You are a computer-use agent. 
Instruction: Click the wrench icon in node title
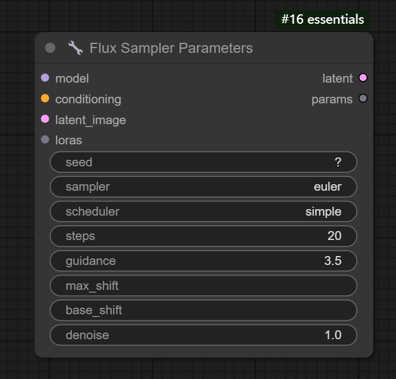tap(76, 48)
